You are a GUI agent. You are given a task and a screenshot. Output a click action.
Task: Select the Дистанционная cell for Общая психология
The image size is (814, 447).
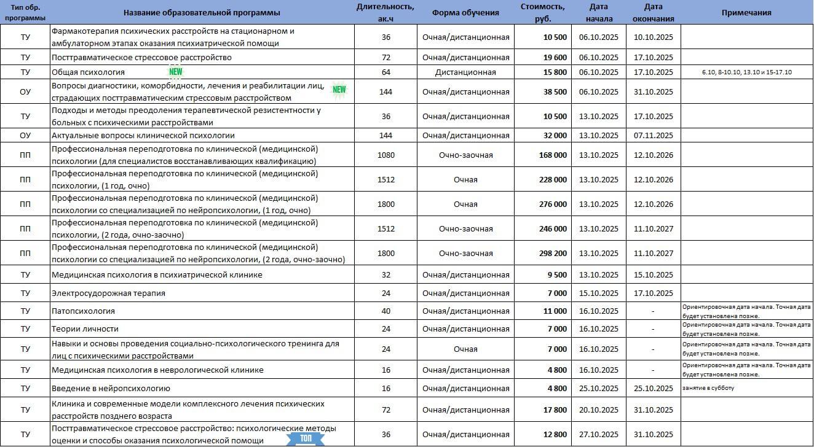(x=465, y=72)
